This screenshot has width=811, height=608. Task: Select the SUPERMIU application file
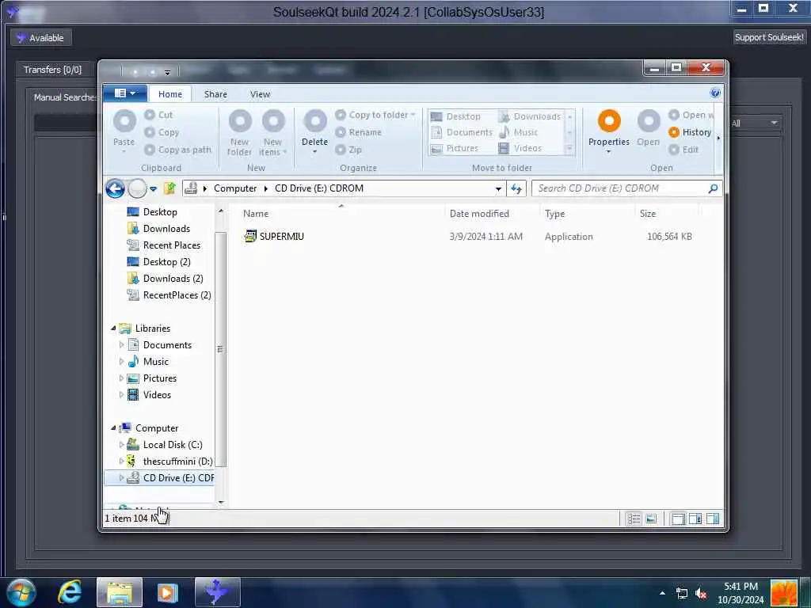coord(273,236)
